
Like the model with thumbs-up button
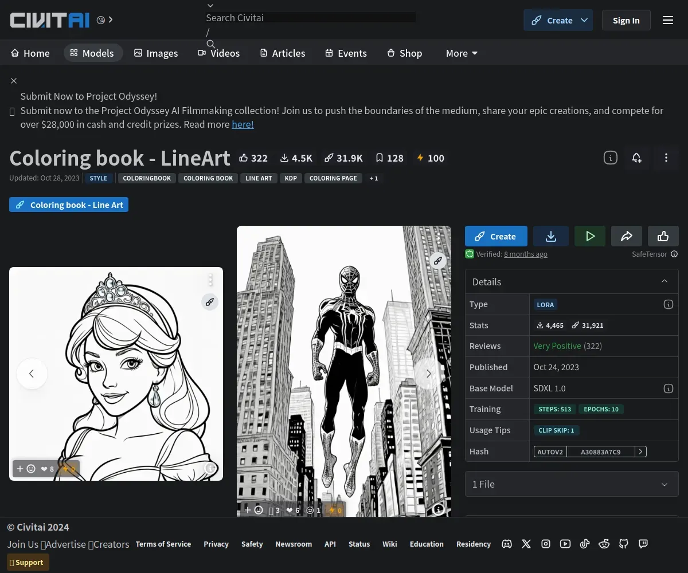(663, 236)
